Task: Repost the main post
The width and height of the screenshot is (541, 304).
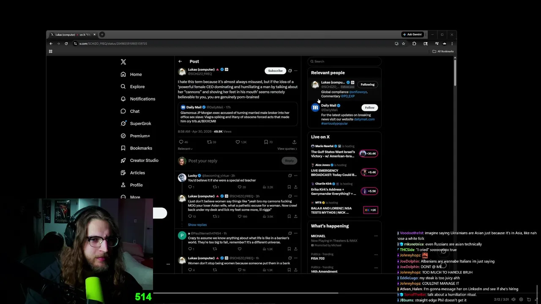Action: click(209, 142)
